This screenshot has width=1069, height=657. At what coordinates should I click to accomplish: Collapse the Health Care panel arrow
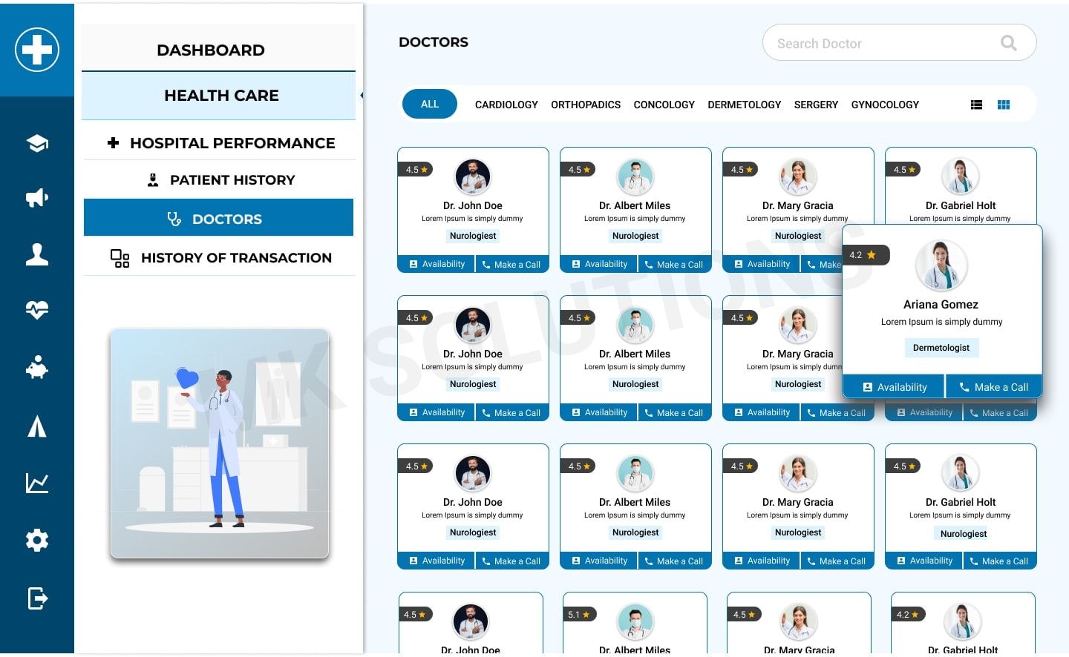361,96
